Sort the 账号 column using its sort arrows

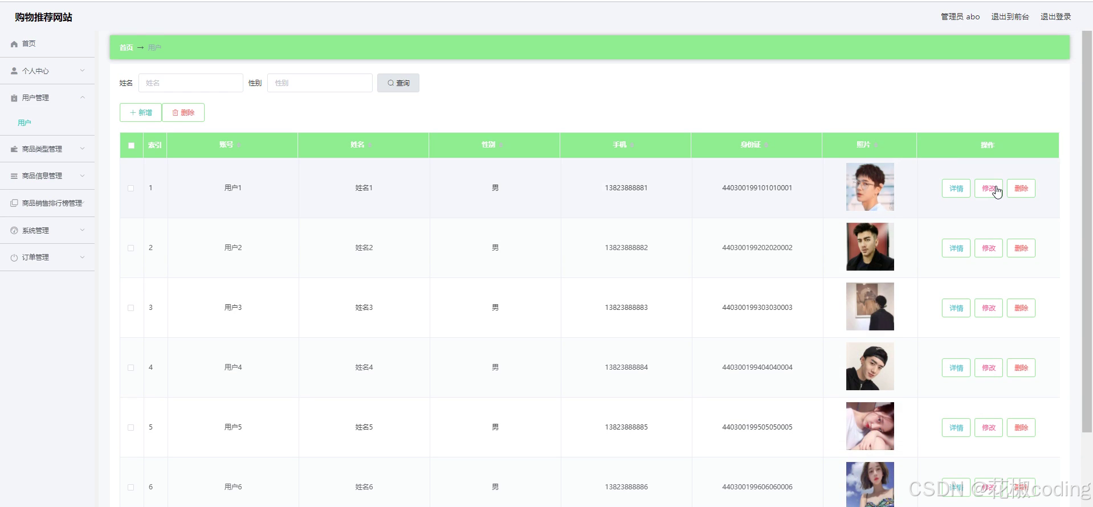coord(239,145)
